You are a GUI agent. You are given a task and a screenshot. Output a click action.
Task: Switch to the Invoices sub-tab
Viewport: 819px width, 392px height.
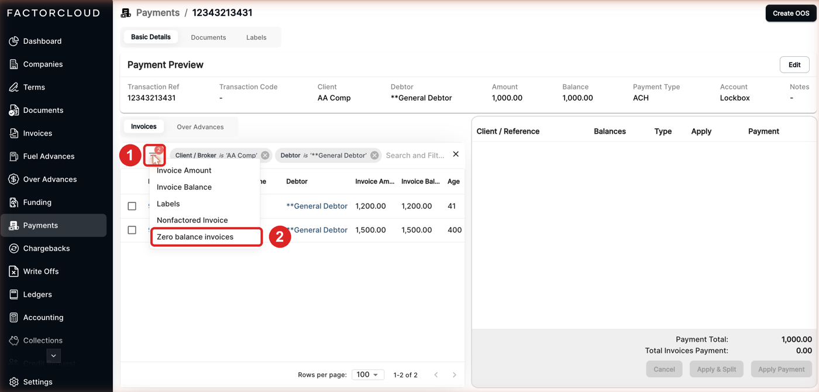point(144,126)
